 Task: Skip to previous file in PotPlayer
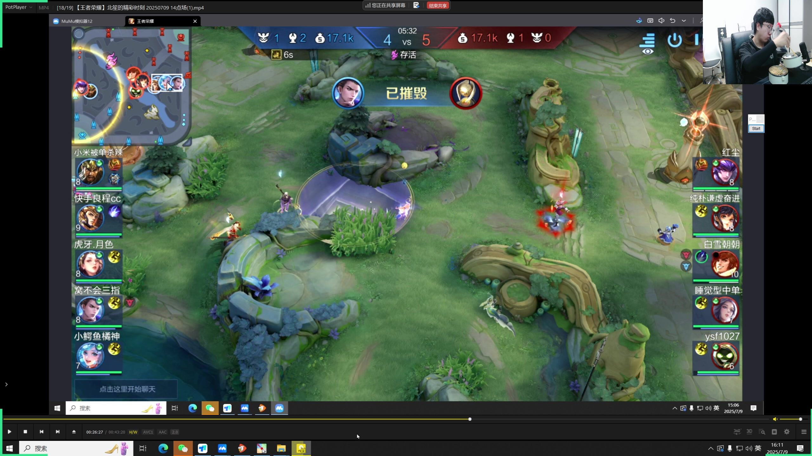coord(42,432)
